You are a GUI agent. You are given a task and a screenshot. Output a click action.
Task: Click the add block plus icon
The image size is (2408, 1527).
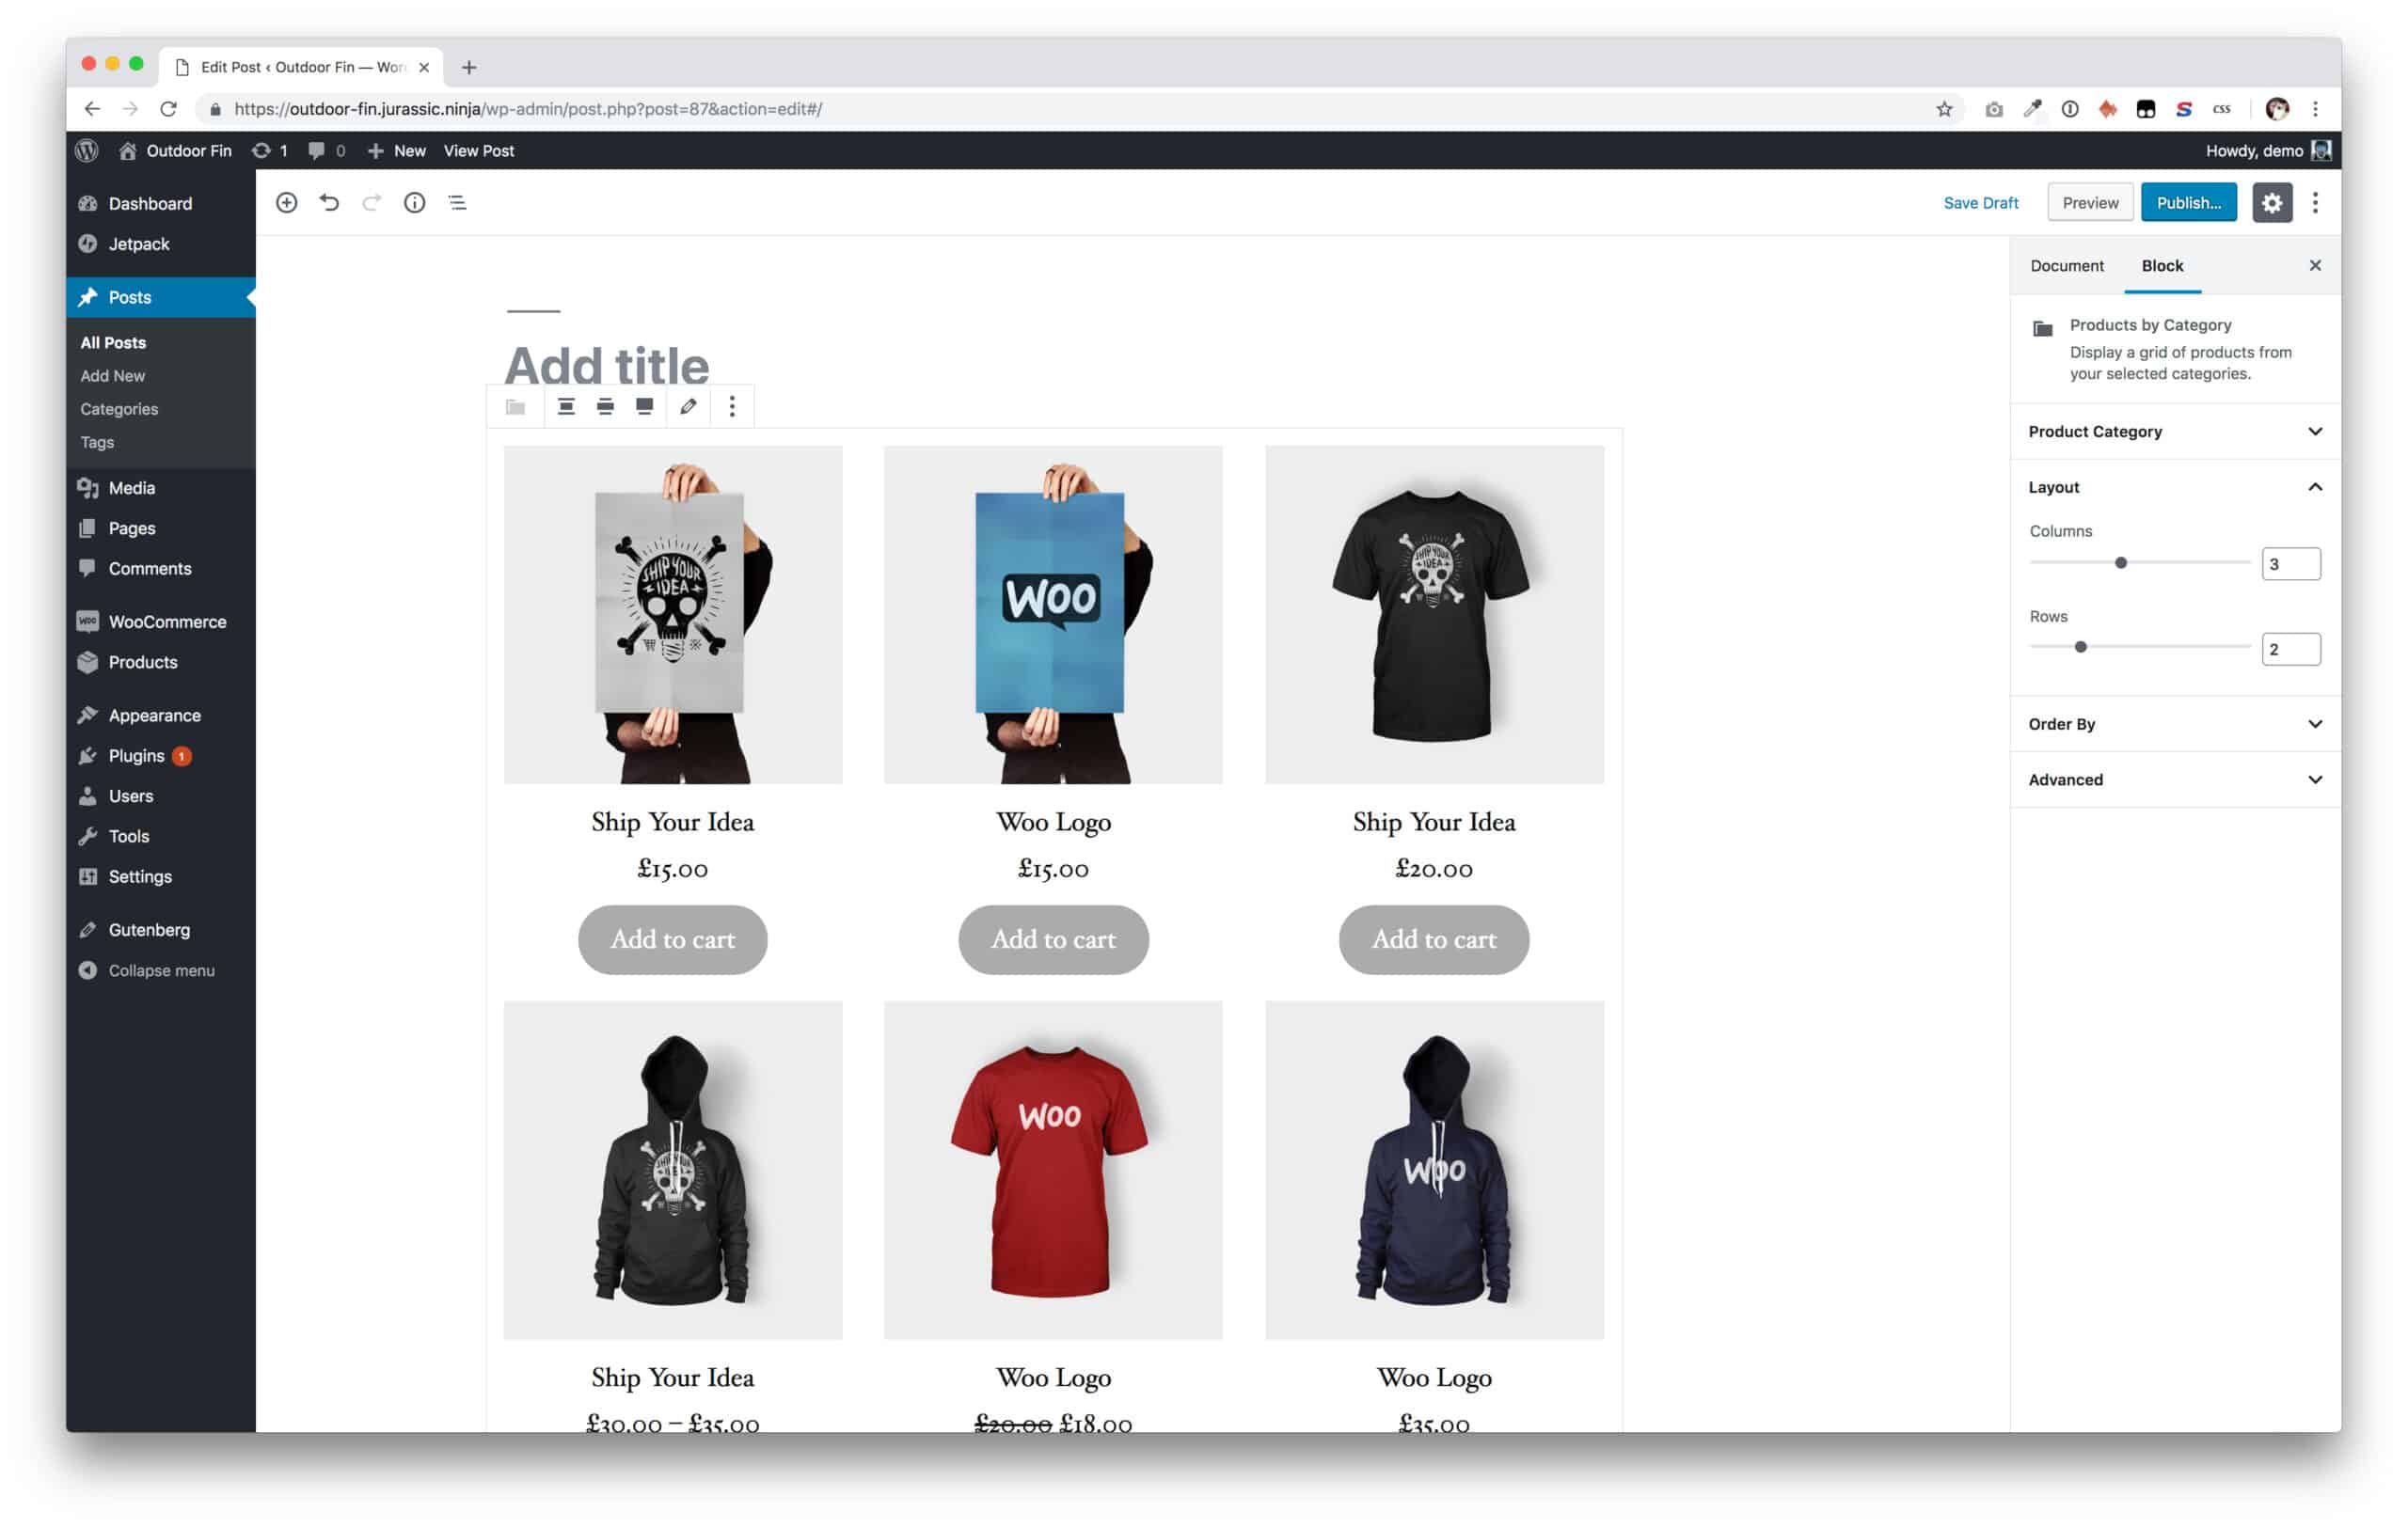[x=286, y=202]
